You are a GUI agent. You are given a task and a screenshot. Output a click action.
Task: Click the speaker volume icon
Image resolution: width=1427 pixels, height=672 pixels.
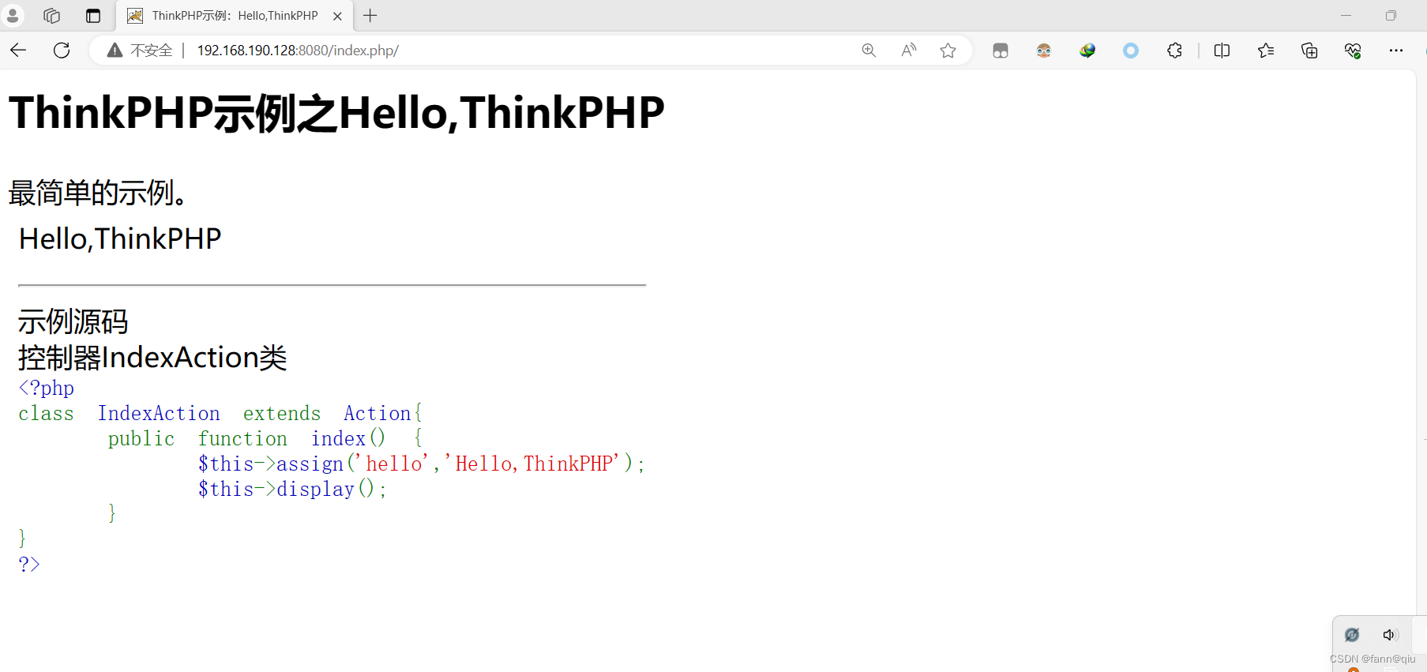pyautogui.click(x=1390, y=635)
